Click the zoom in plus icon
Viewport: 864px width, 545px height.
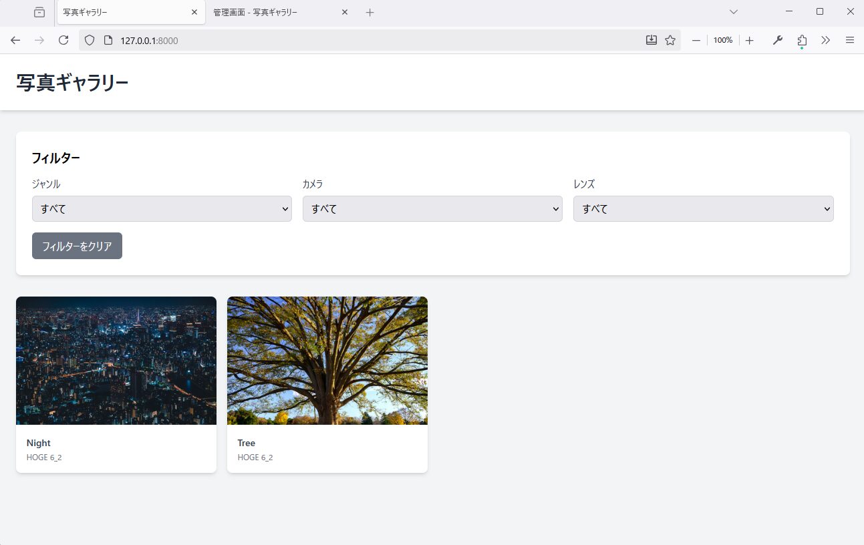(x=749, y=40)
